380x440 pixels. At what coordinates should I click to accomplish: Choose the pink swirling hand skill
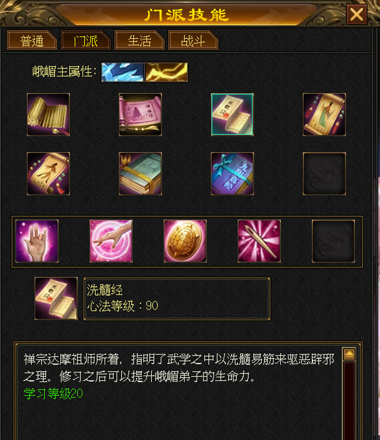(111, 241)
